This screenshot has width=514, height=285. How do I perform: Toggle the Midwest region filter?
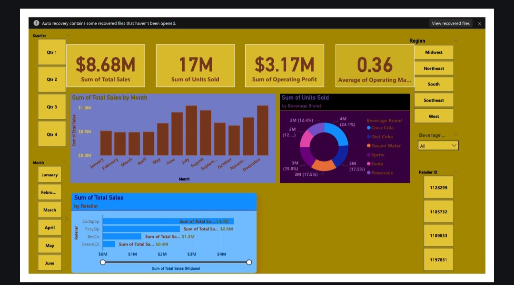click(434, 52)
